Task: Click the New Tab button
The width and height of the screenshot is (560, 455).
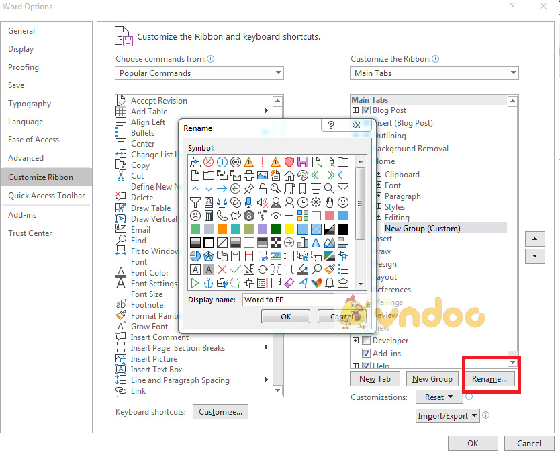Action: pyautogui.click(x=375, y=378)
